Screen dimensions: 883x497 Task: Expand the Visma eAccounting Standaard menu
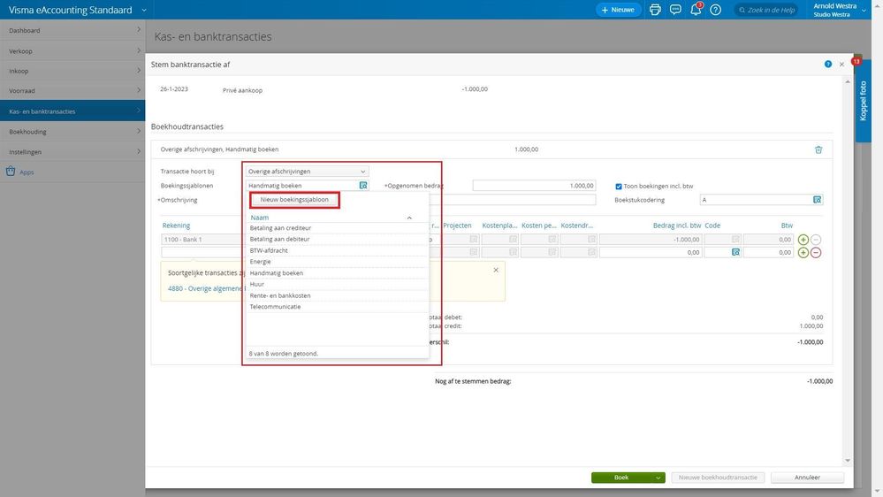pyautogui.click(x=144, y=10)
